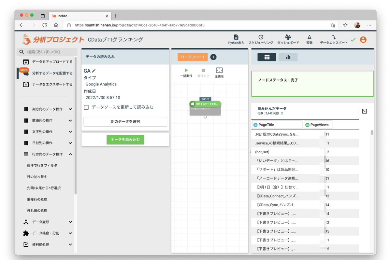Click the green checkmark status icon
391x274 pixels.
click(x=353, y=40)
